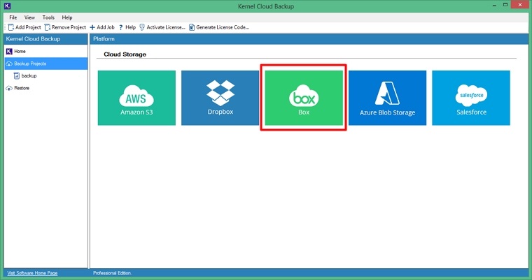This screenshot has width=532, height=280.
Task: Minimize the Kernel Cloud Backup window
Action: pos(495,5)
